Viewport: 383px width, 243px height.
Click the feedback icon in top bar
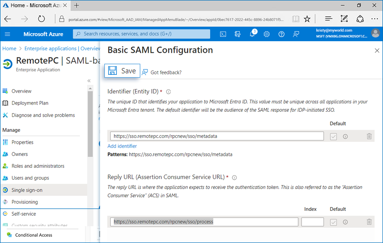click(x=296, y=34)
